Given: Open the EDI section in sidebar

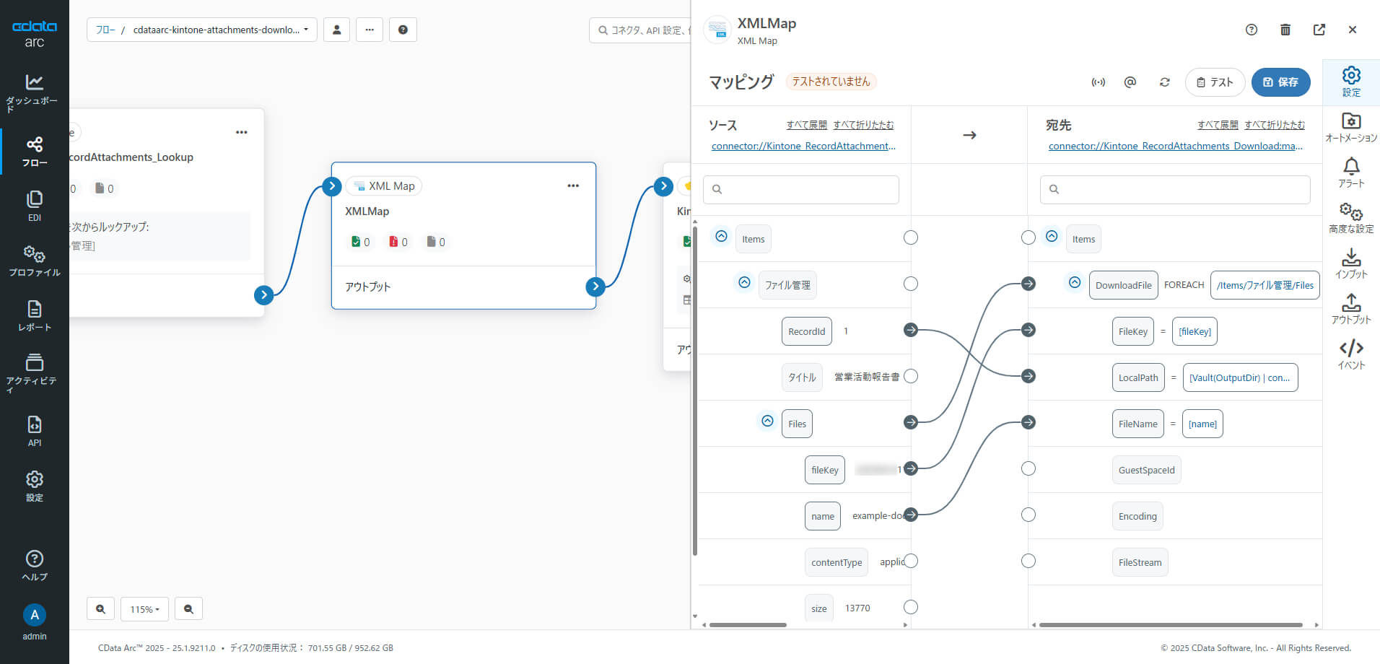Looking at the screenshot, I should coord(34,206).
